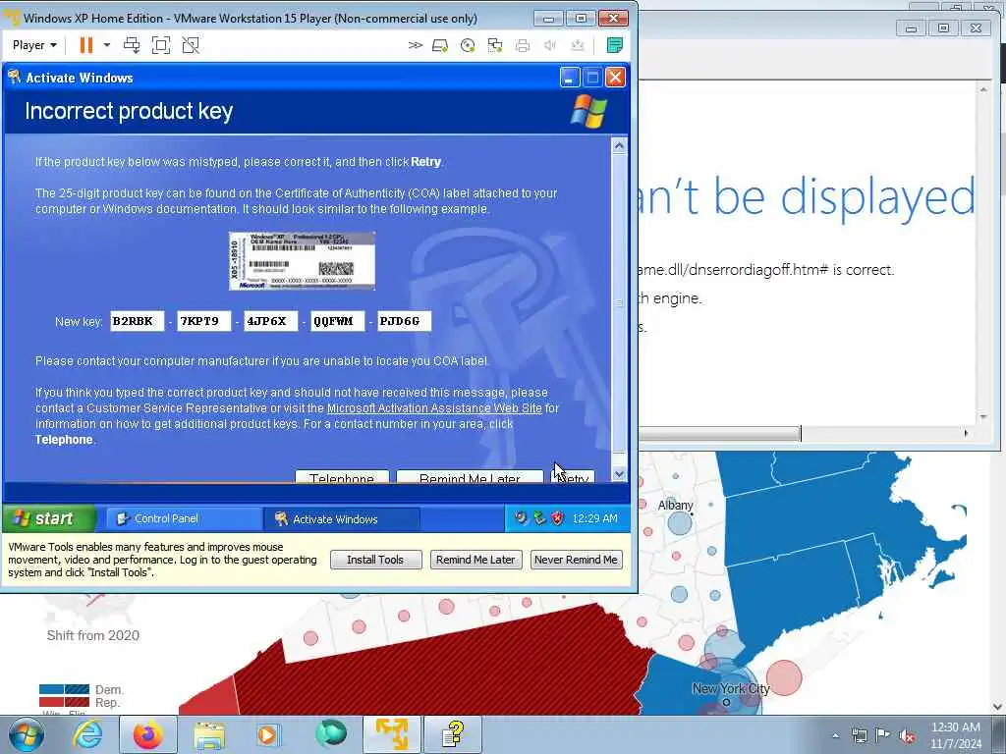The height and width of the screenshot is (754, 1006).
Task: Click the green XP tray network icon
Action: (539, 518)
